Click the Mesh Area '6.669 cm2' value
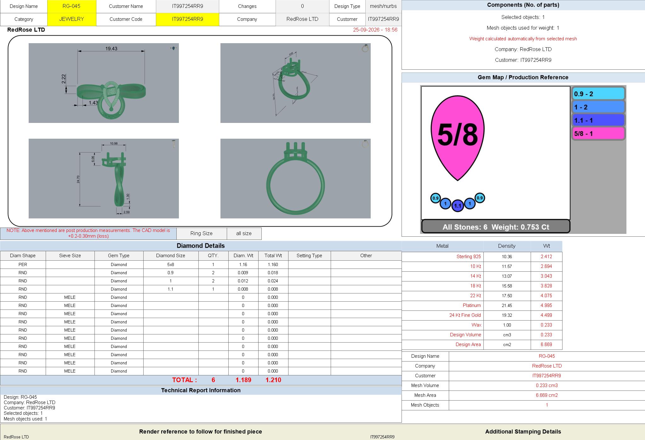 tap(547, 395)
